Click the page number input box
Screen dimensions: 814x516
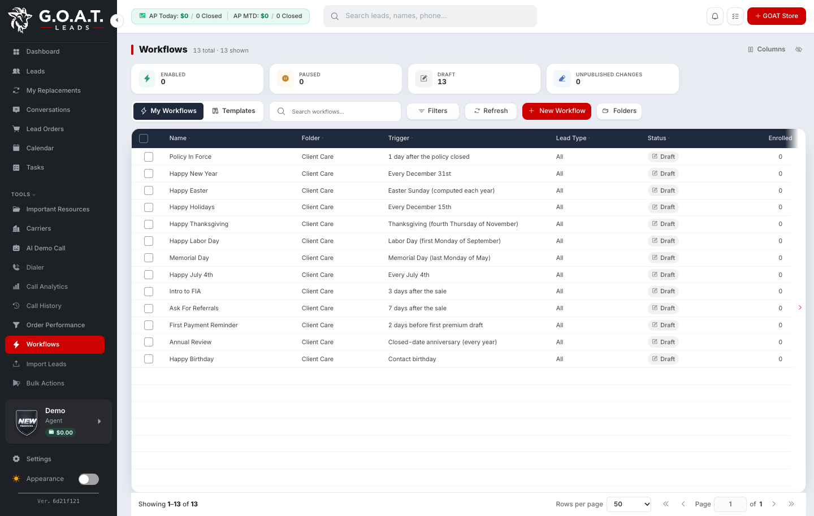730,504
